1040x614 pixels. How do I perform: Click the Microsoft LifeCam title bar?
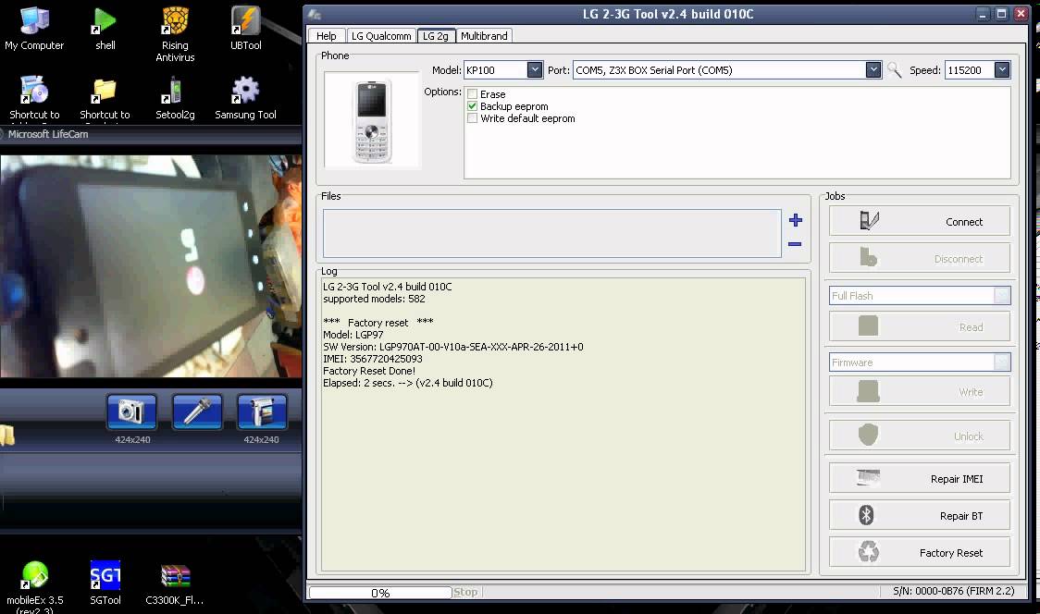click(x=151, y=134)
